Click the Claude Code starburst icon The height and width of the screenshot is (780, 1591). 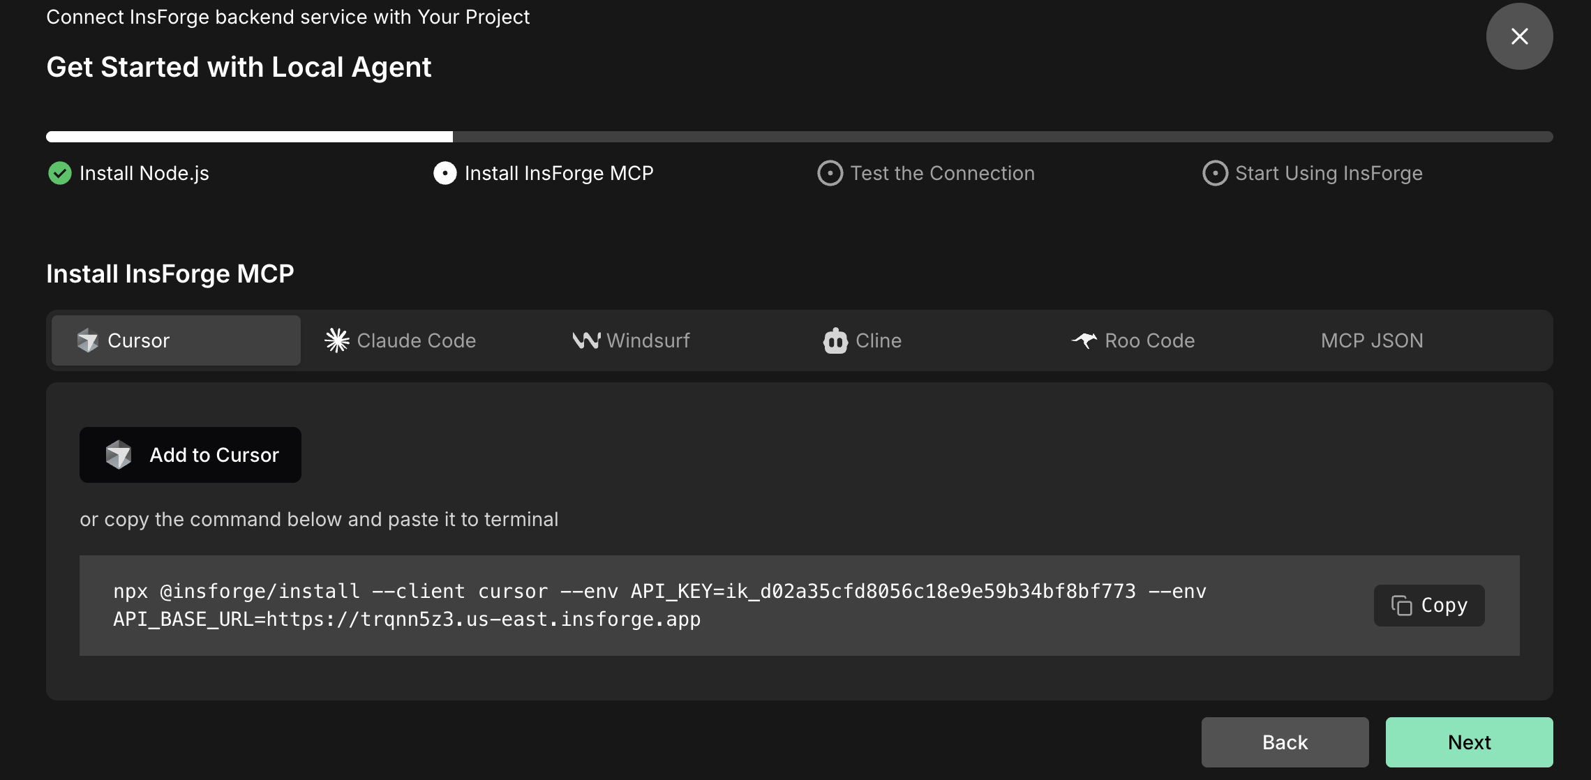click(x=337, y=340)
